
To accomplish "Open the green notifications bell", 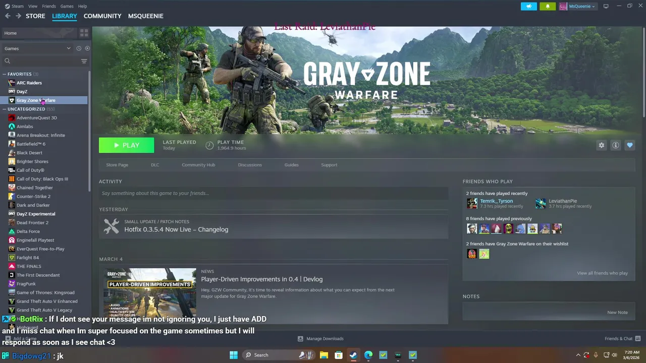I will pyautogui.click(x=548, y=6).
